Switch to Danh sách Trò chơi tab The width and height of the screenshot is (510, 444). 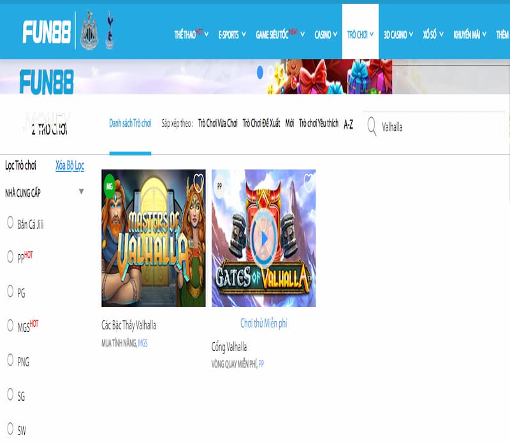[x=130, y=124]
